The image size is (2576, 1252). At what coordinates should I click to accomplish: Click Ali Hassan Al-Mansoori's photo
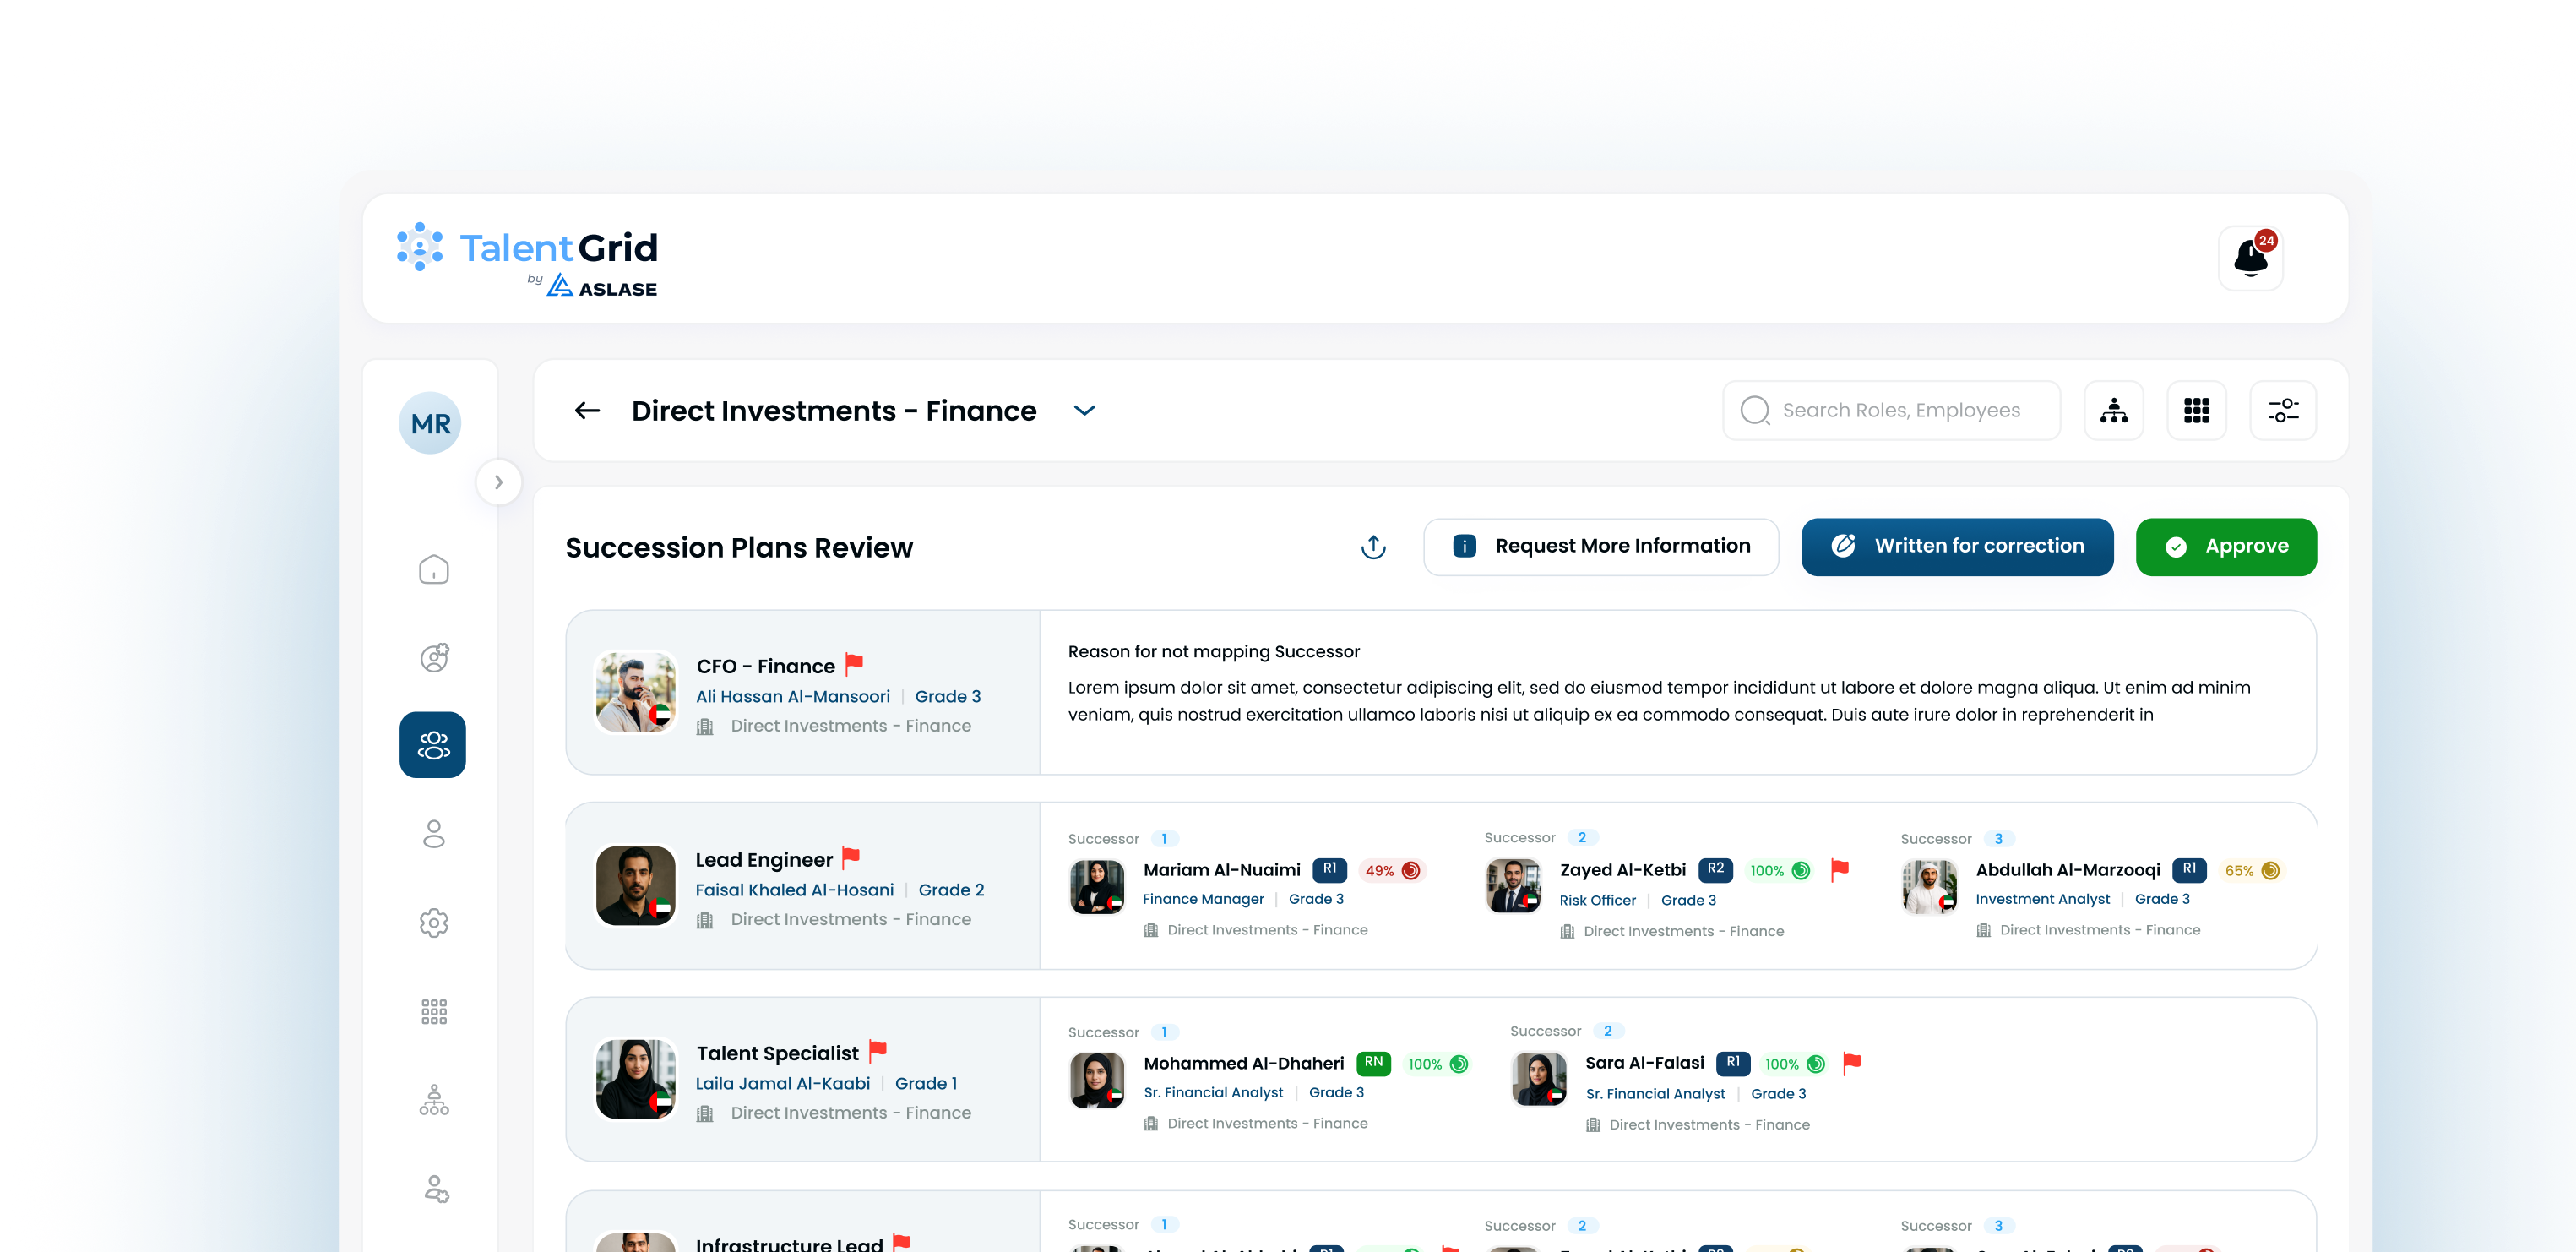click(x=635, y=692)
